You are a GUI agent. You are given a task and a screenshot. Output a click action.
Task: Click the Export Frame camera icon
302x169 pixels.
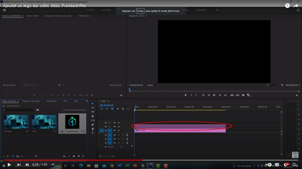coord(243,95)
